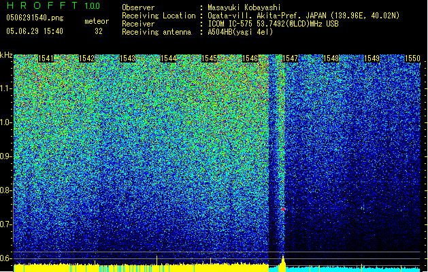Click the 1.0 frequency axis label
The width and height of the screenshot is (428, 272).
(x=6, y=122)
